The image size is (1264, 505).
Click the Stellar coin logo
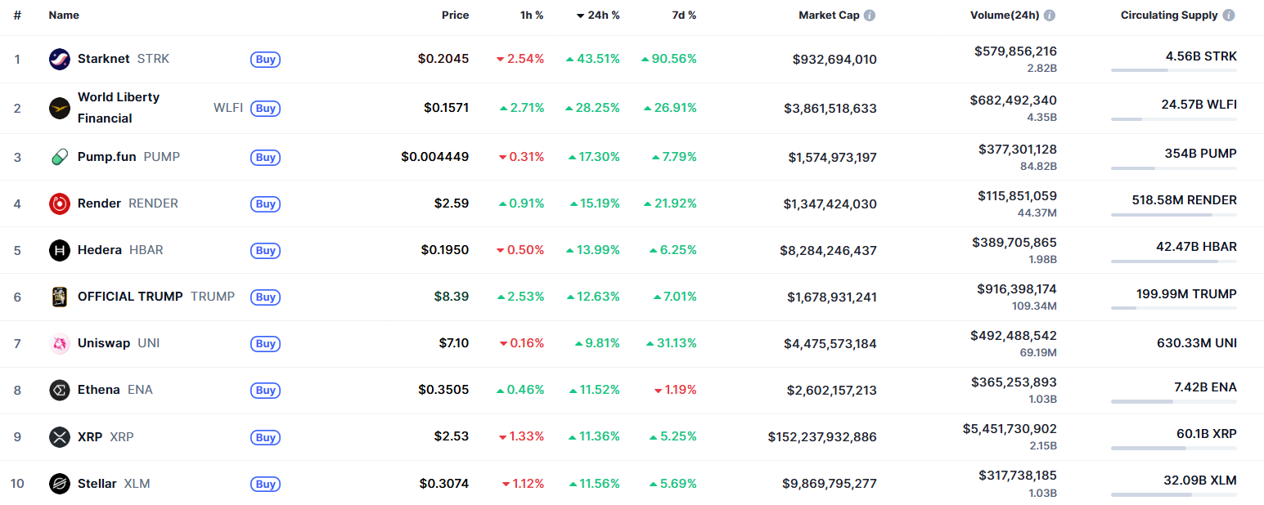coord(59,483)
